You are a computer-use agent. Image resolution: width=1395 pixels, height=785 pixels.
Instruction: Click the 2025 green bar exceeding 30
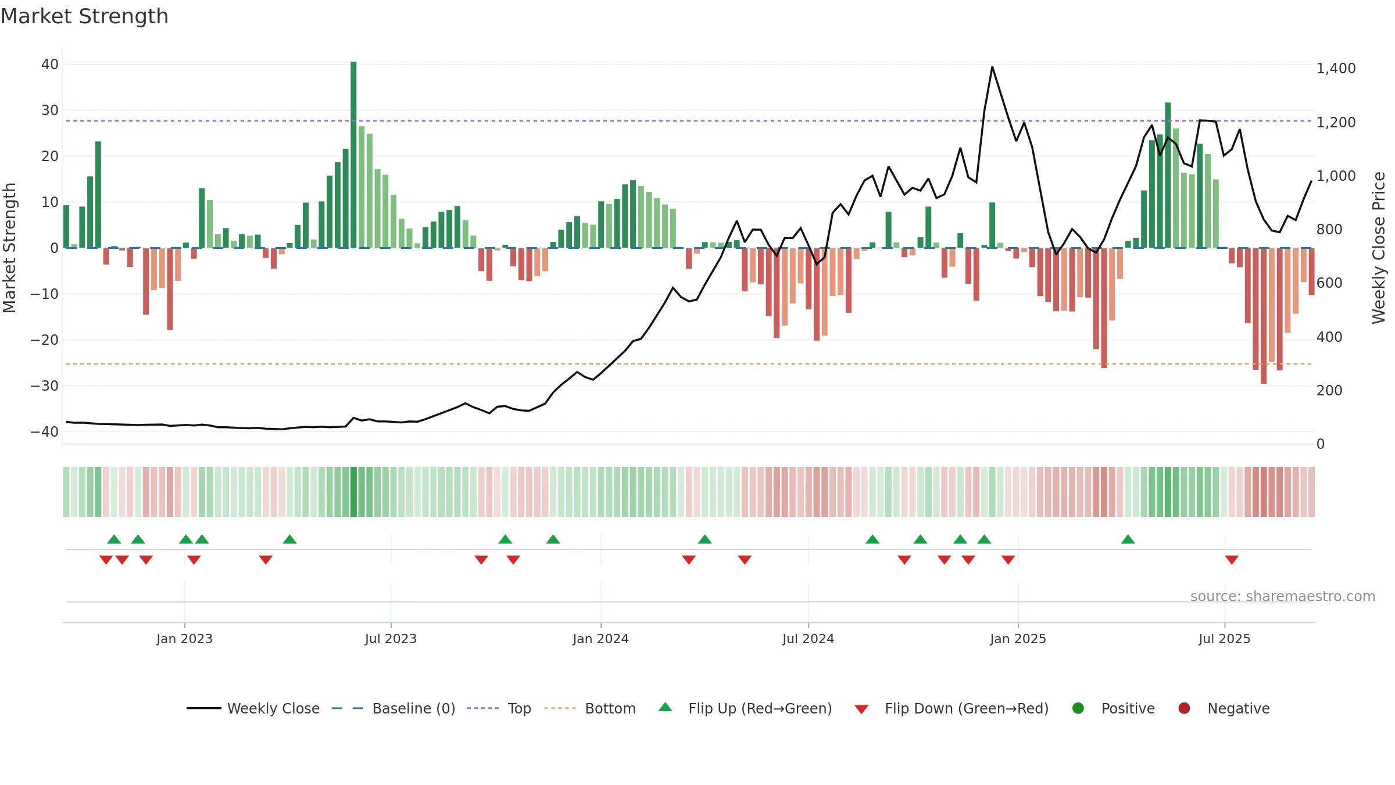tap(1168, 175)
